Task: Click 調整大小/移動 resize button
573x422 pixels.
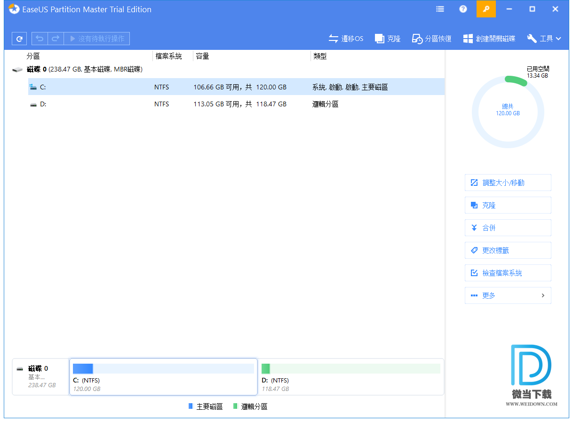Action: pos(508,183)
